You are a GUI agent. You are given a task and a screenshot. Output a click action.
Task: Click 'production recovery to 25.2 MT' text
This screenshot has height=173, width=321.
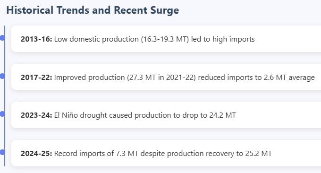click(220, 153)
